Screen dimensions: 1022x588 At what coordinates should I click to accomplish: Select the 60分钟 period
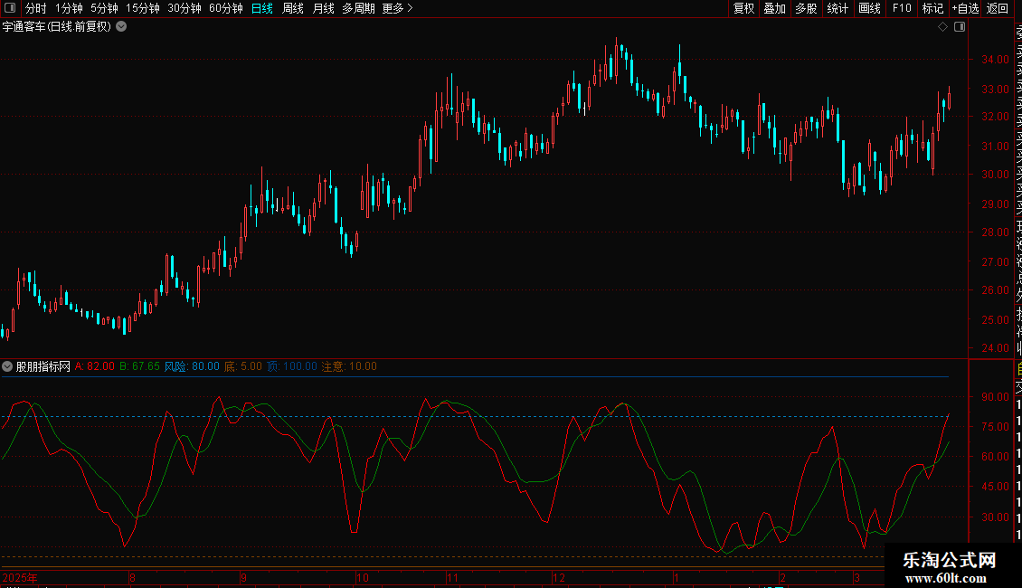pyautogui.click(x=225, y=8)
